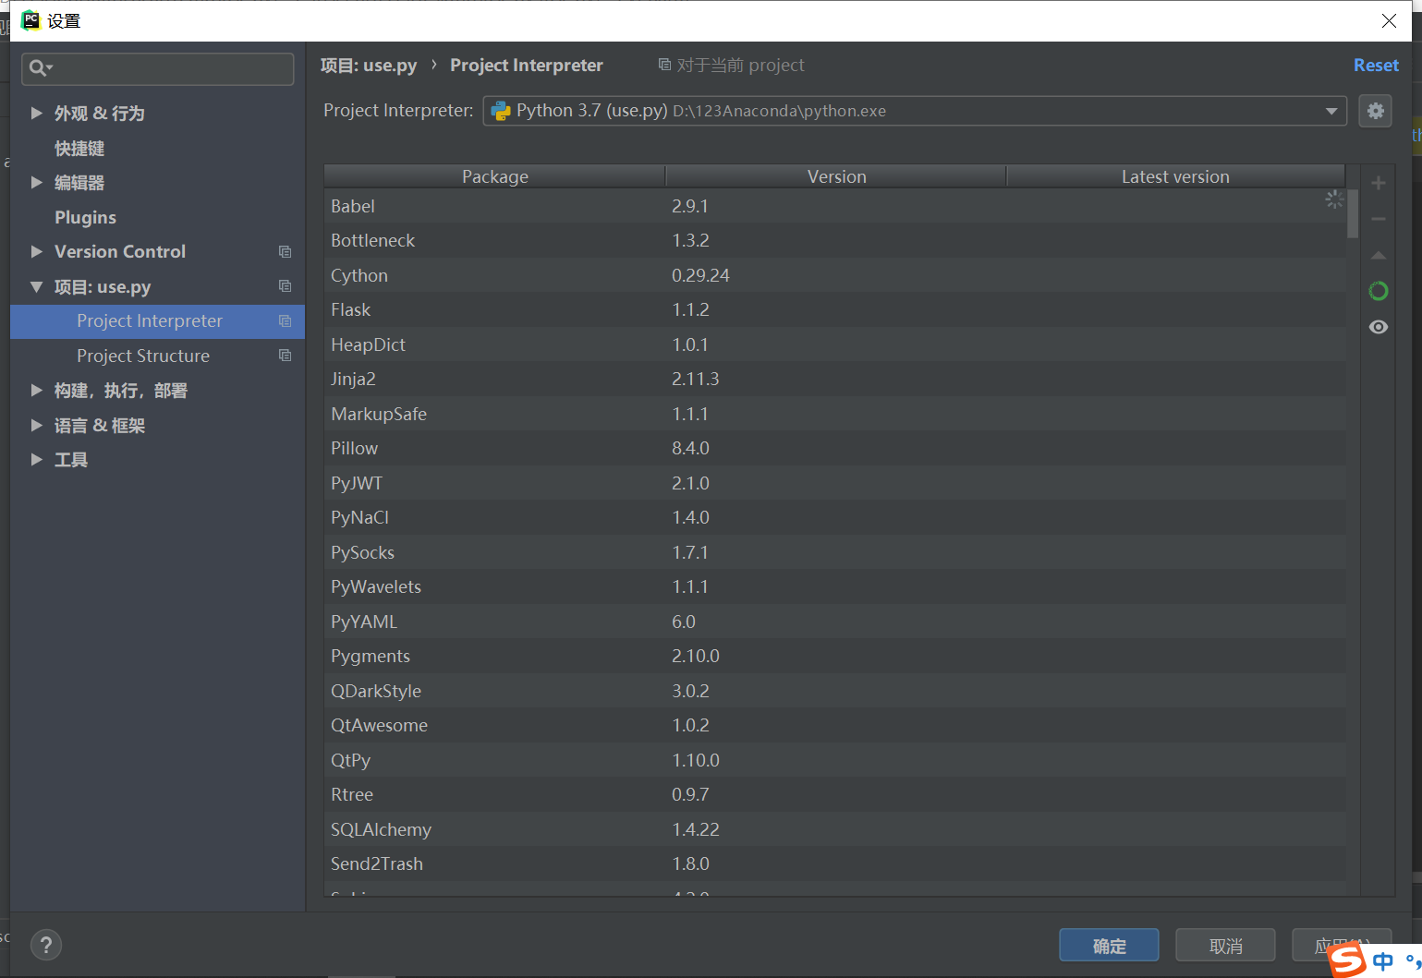Image resolution: width=1422 pixels, height=978 pixels.
Task: Select Plugins in settings tree
Action: pos(85,217)
